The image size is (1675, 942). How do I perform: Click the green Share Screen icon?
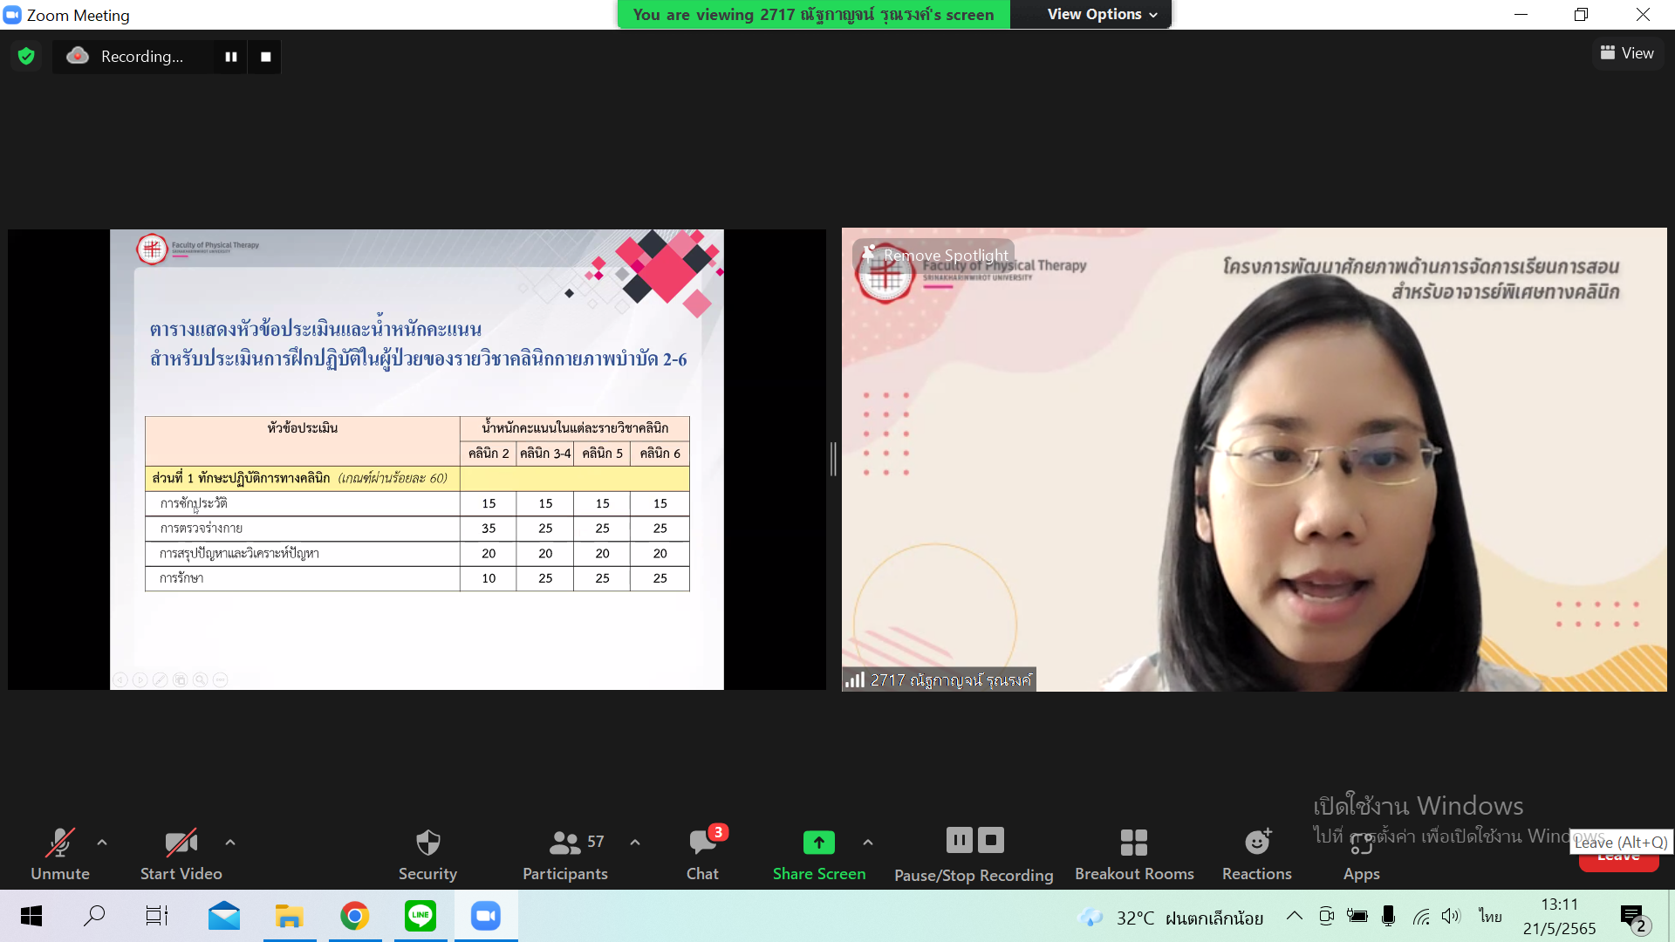point(818,843)
